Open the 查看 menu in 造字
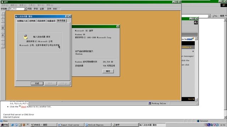 click(23, 5)
